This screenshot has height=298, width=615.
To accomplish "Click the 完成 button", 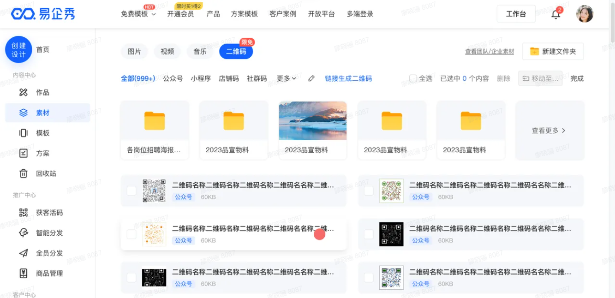I will pyautogui.click(x=577, y=78).
